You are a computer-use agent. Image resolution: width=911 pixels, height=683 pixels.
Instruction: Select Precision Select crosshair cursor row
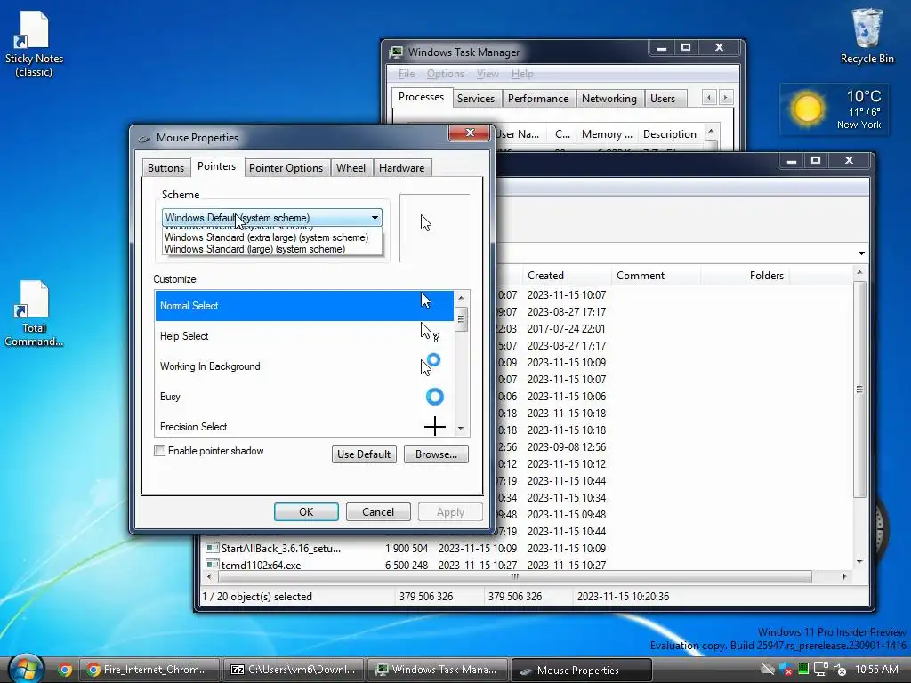304,426
